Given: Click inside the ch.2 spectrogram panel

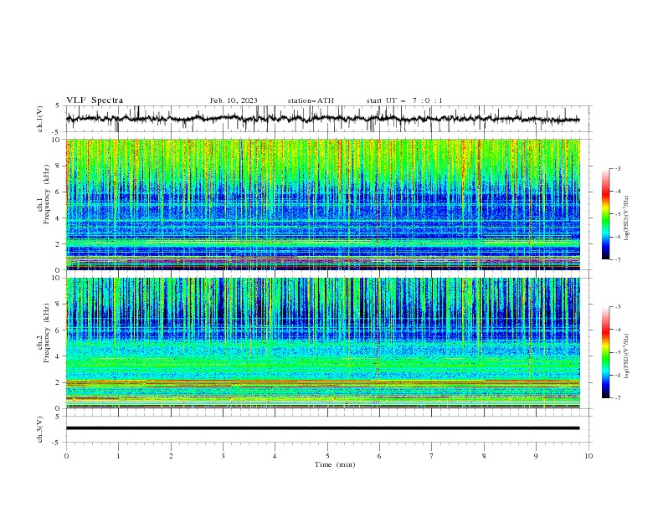Looking at the screenshot, I should point(322,343).
